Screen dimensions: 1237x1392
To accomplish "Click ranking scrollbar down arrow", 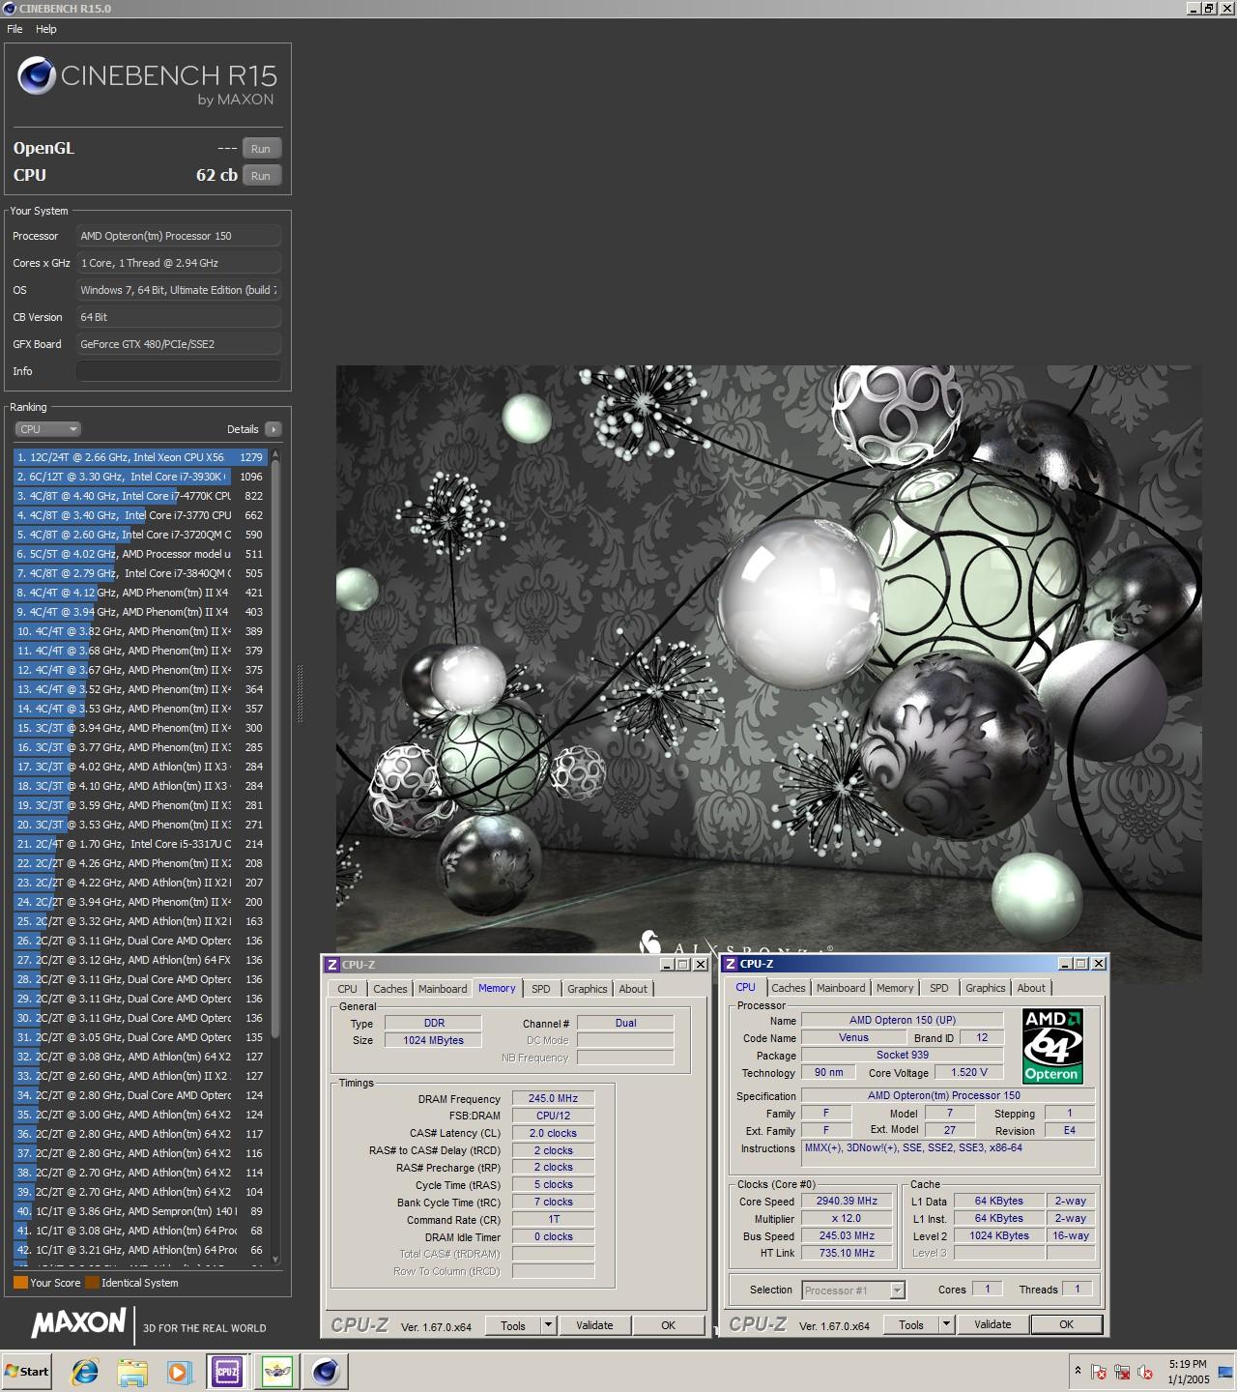I will (x=275, y=1260).
